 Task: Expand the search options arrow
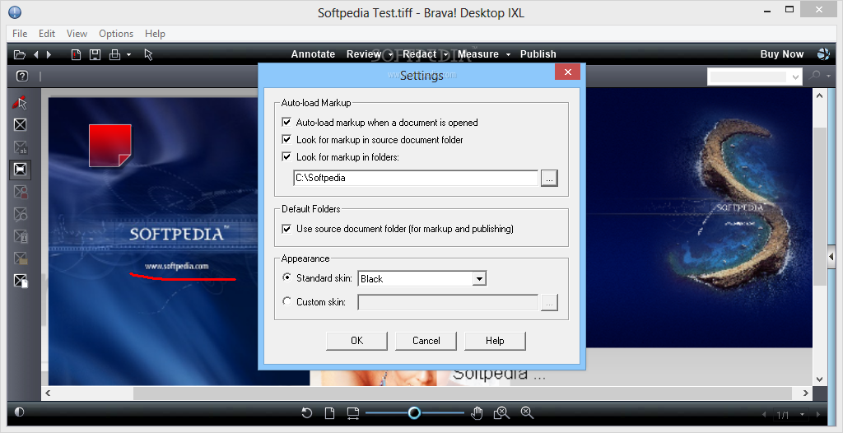pos(828,77)
